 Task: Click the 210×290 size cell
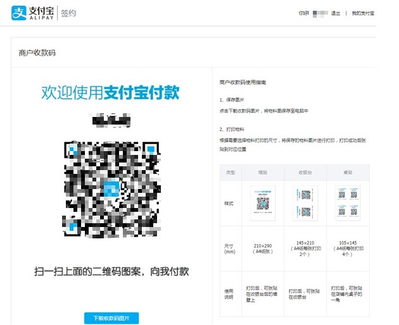(x=263, y=248)
